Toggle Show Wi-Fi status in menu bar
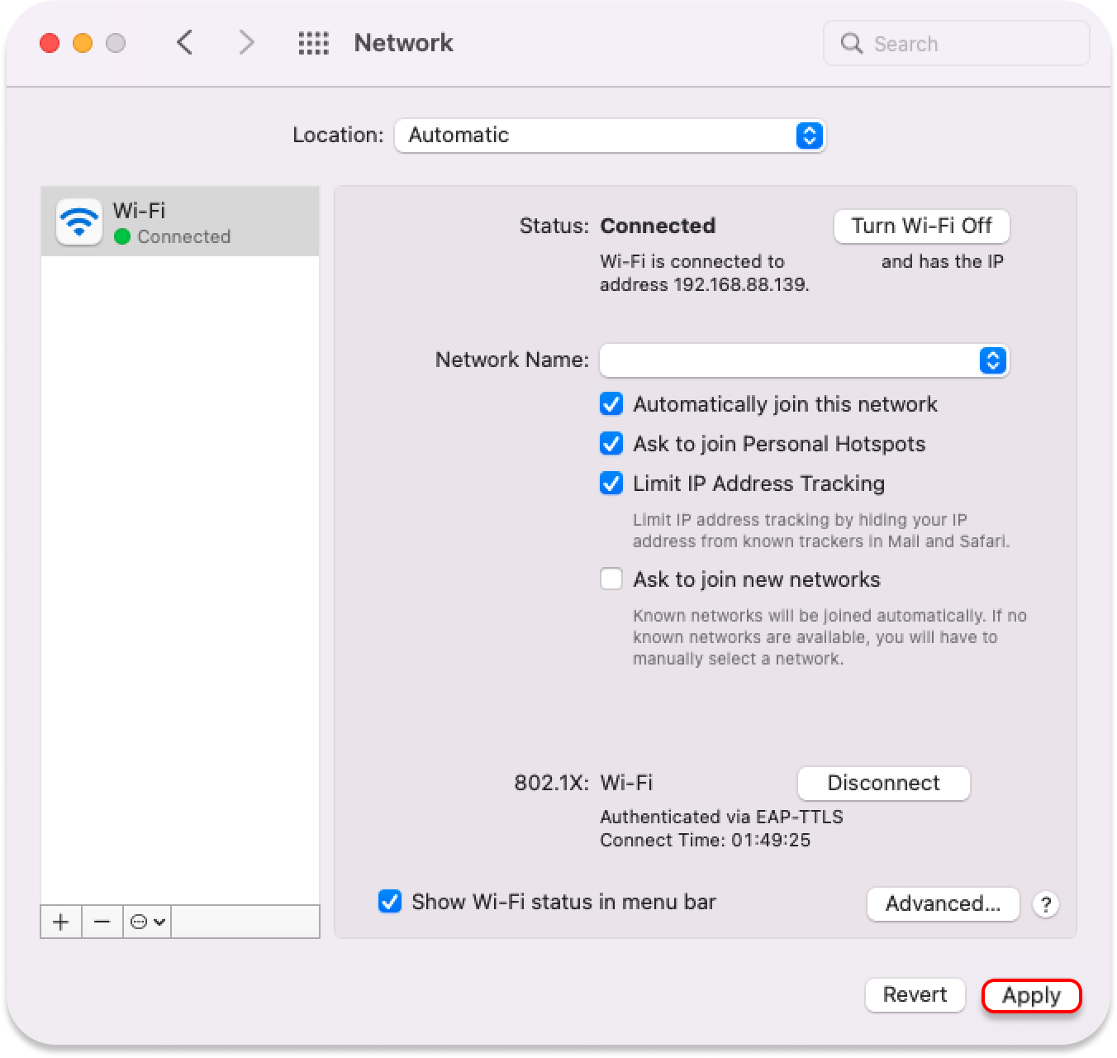Screen dimensions: 1117x1058 [389, 902]
